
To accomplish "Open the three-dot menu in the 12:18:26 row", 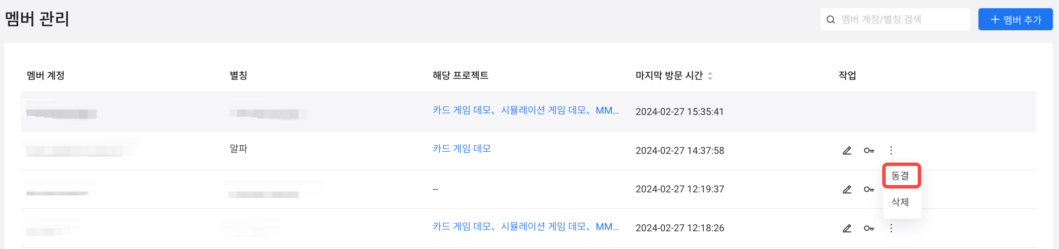I will point(891,228).
